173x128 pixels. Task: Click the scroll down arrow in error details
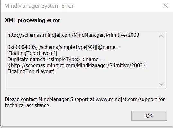coord(161,84)
